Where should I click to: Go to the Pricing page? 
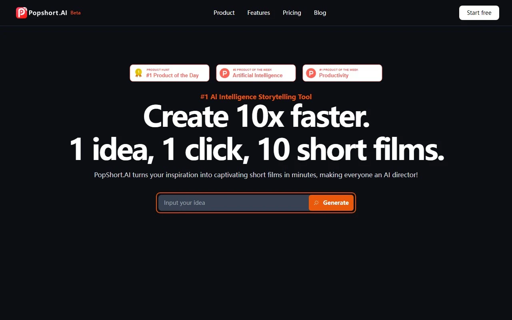(x=292, y=13)
